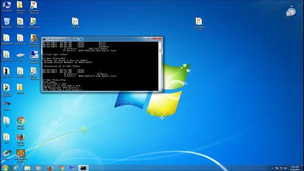Select the CMD window taskbar button
This screenshot has width=304, height=171.
click(x=84, y=168)
